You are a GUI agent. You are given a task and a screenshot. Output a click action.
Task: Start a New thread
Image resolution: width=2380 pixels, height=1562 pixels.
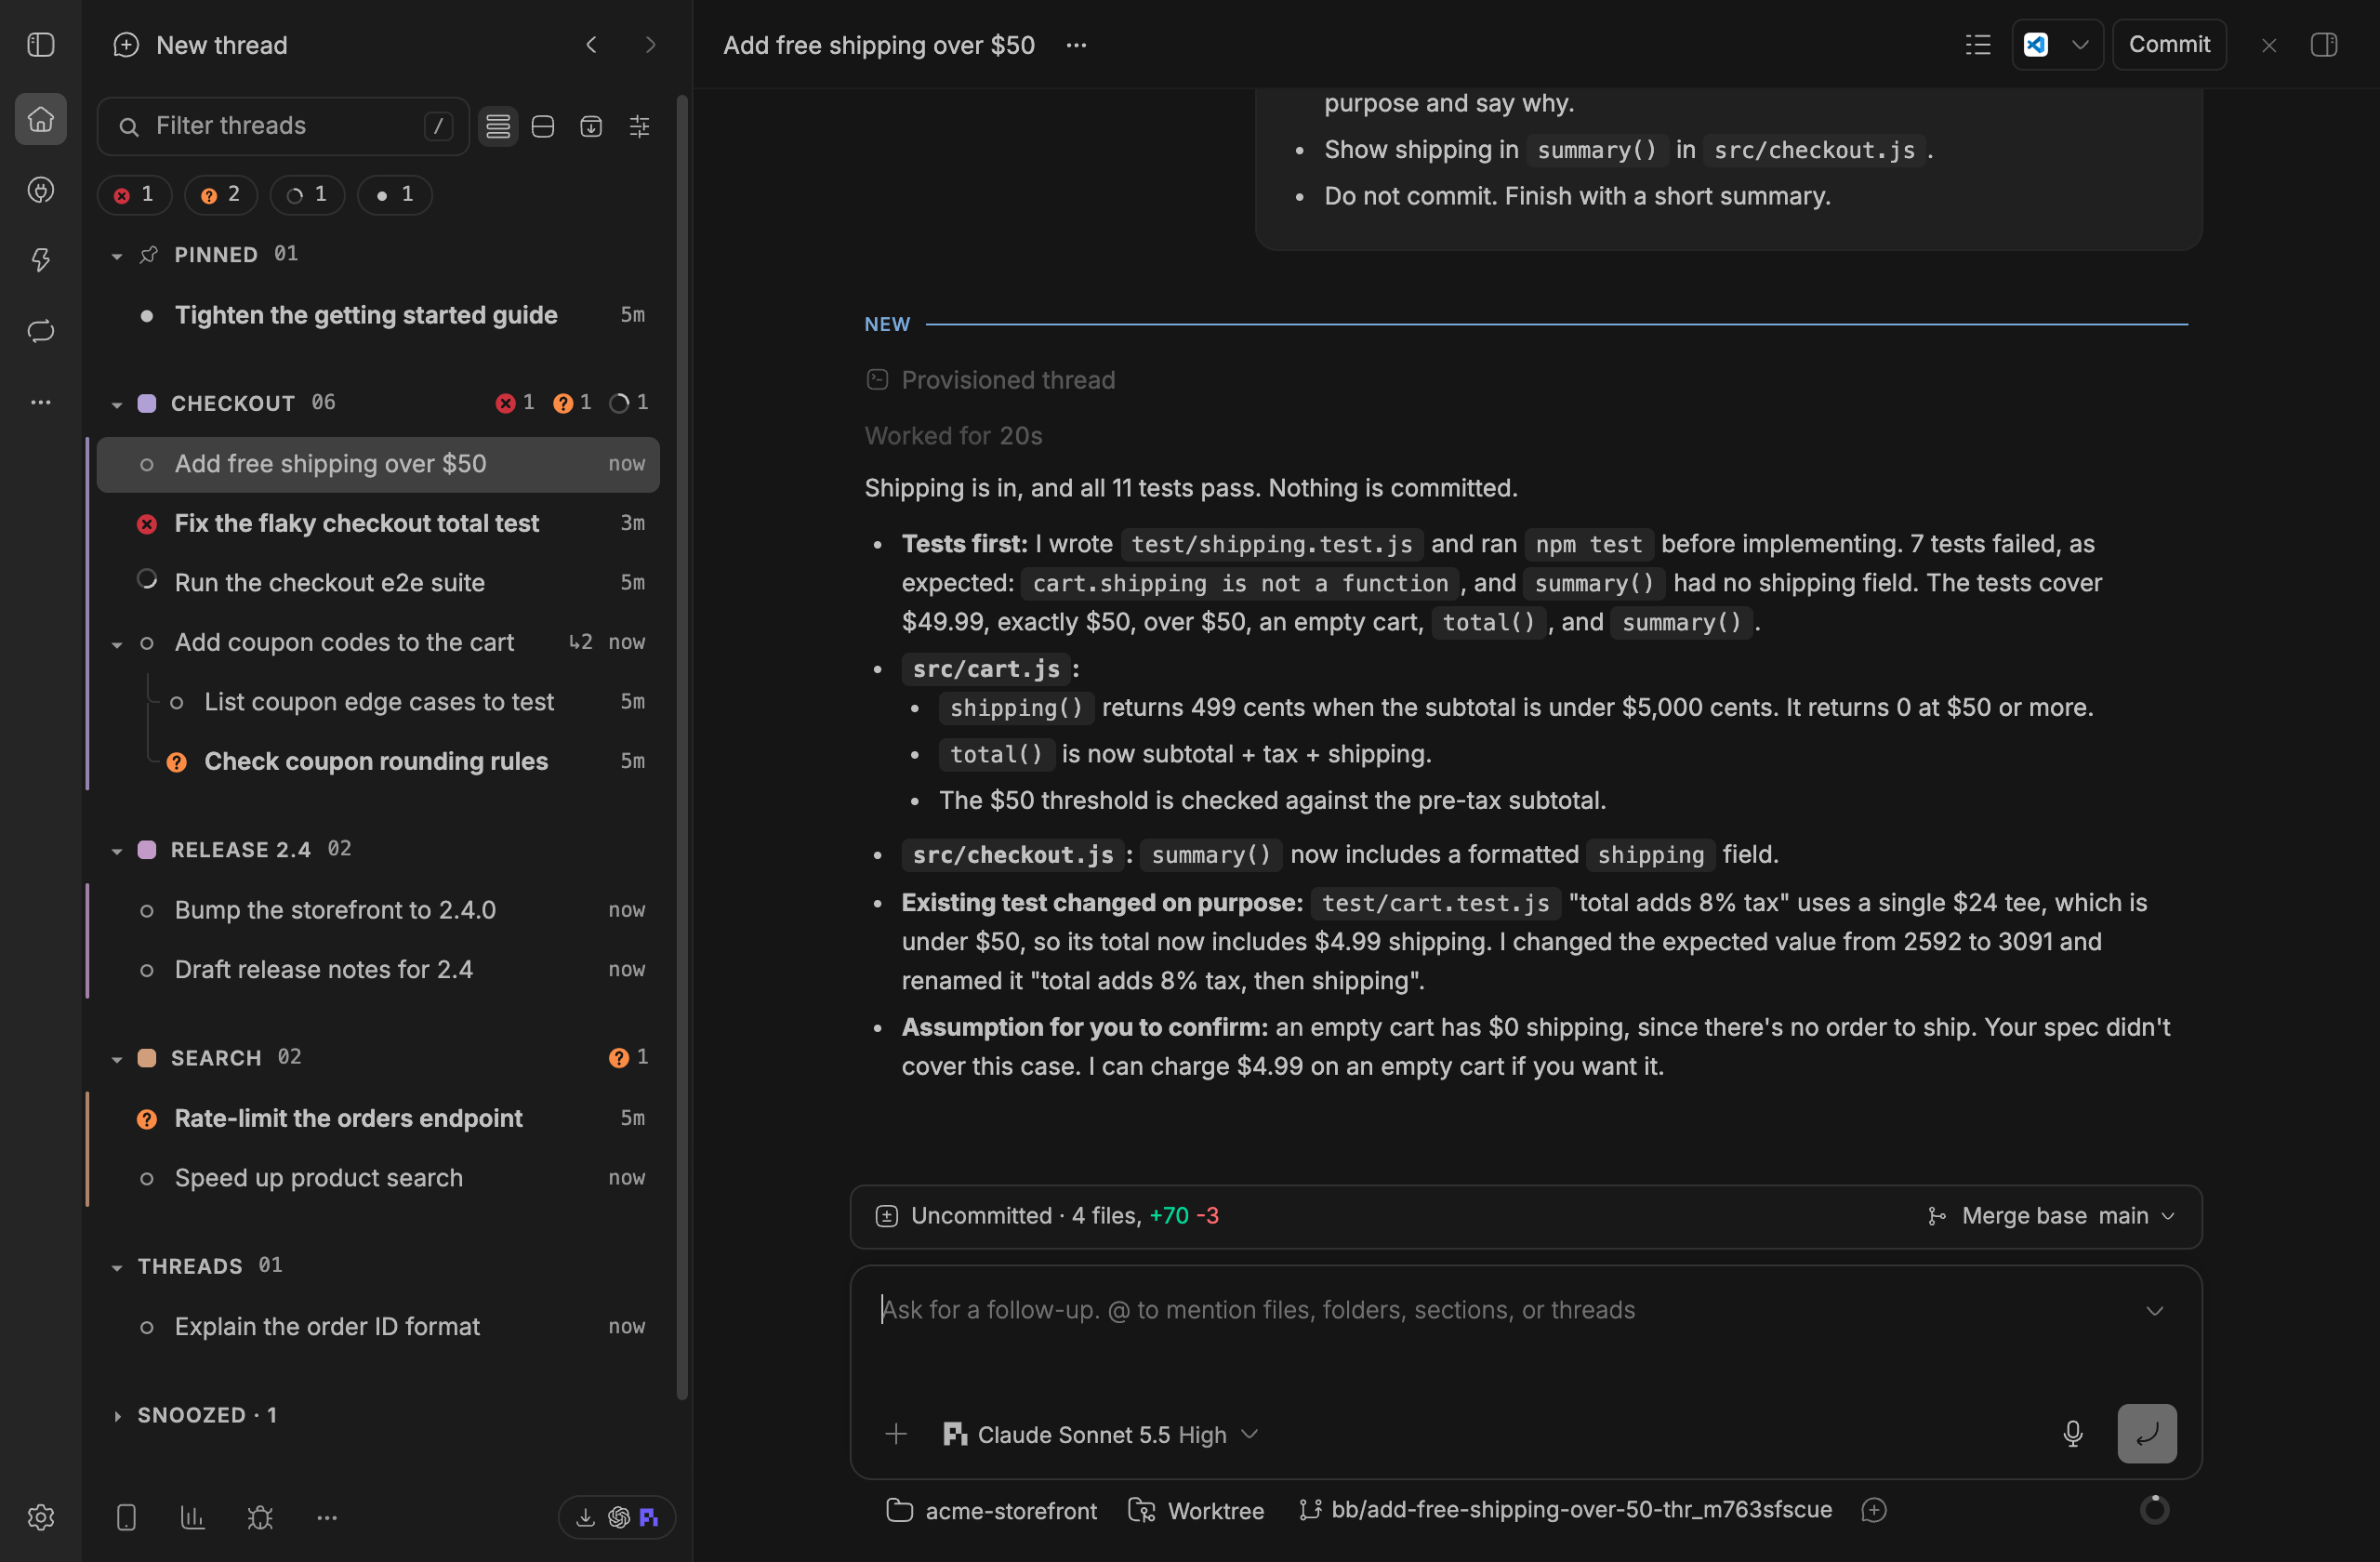coord(201,45)
